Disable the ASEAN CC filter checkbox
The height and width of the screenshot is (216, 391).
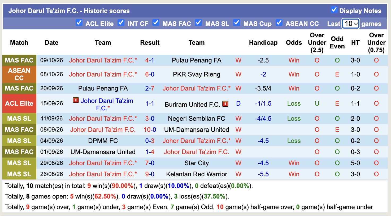[x=279, y=23]
